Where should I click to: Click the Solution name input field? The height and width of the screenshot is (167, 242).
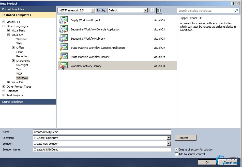click(x=102, y=149)
